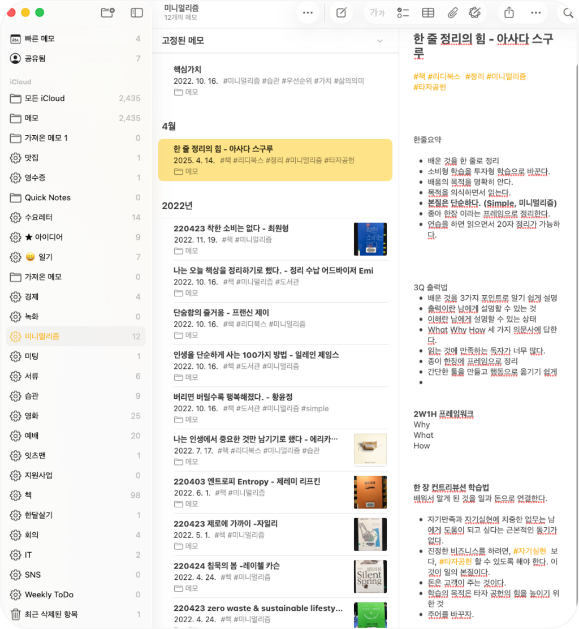Image resolution: width=579 pixels, height=629 pixels.
Task: Click the paperclip attachment icon
Action: coord(452,12)
